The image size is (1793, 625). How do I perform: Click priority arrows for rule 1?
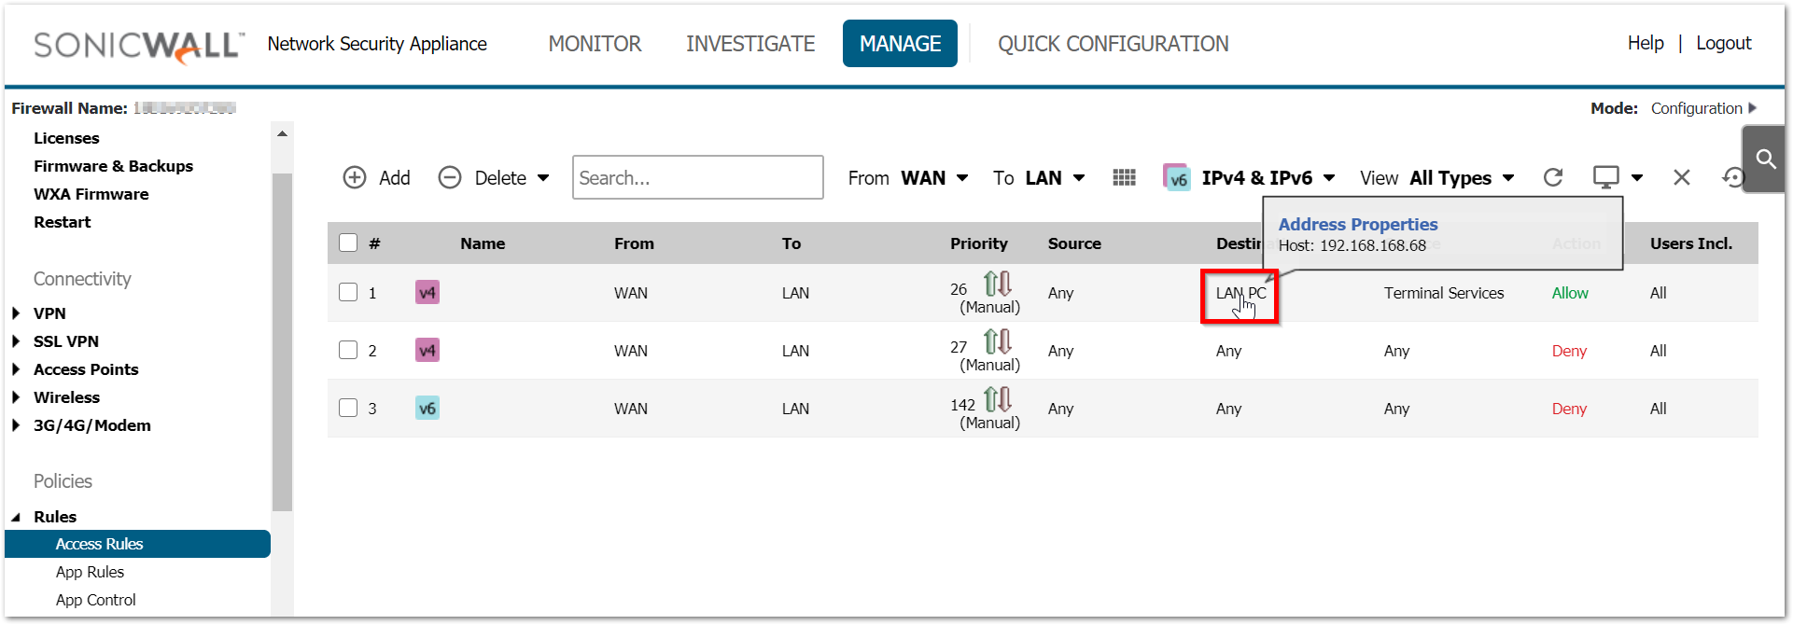pyautogui.click(x=998, y=283)
